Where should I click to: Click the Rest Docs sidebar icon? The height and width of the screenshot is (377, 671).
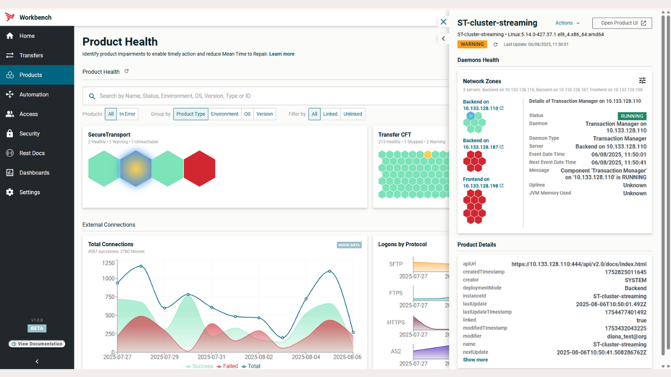[9, 153]
